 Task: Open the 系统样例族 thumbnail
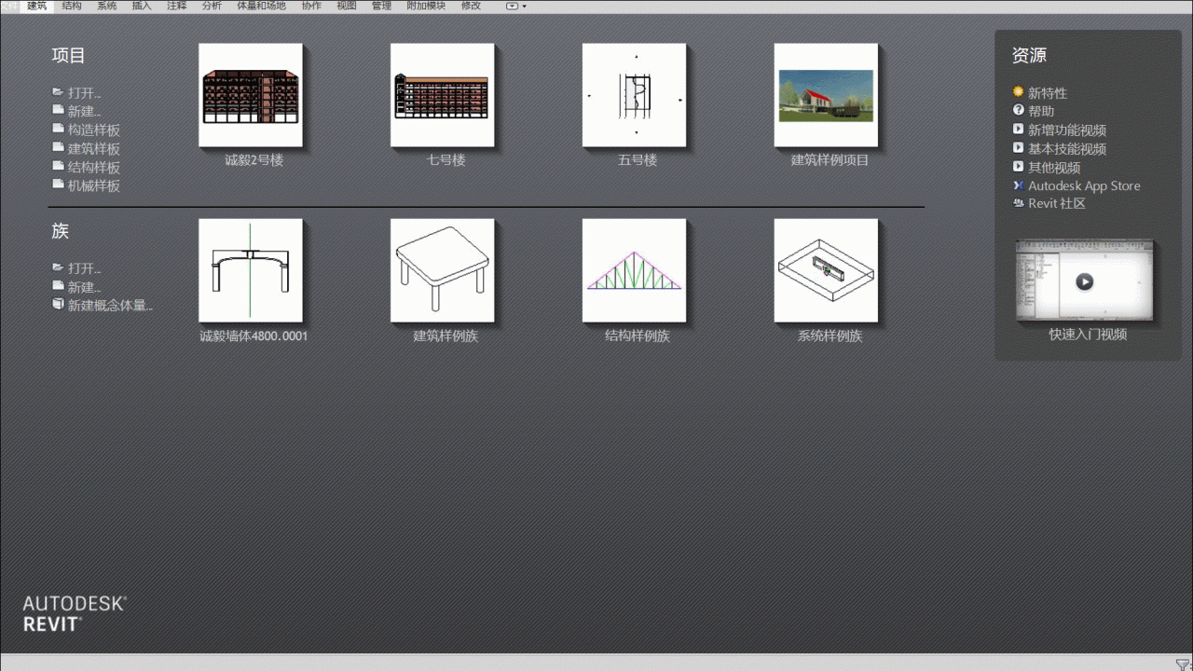[826, 270]
